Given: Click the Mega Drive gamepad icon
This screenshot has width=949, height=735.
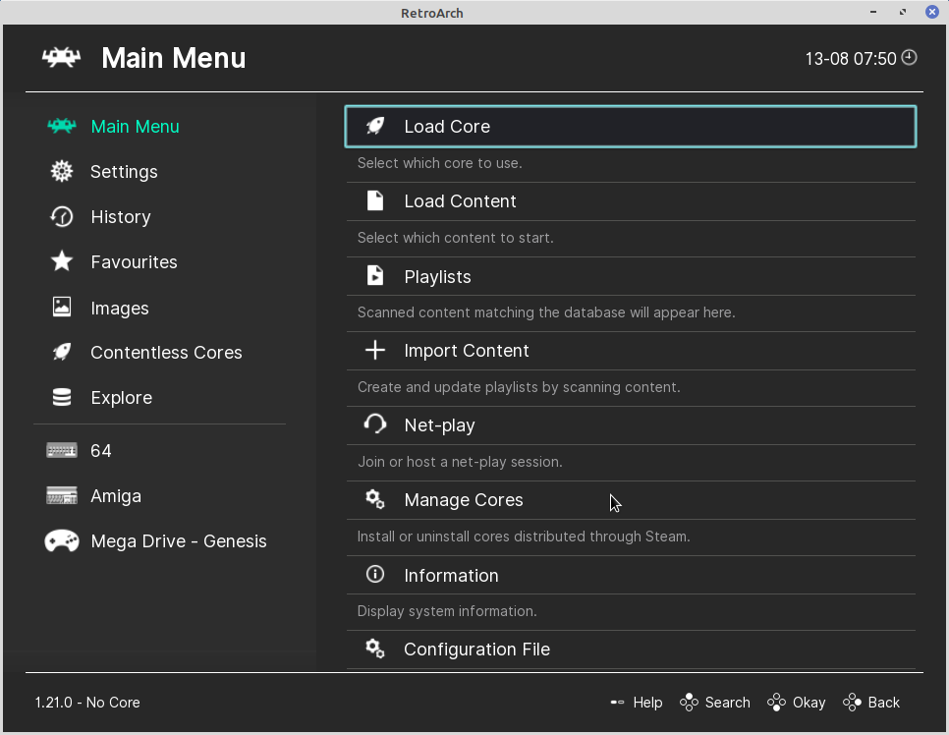Looking at the screenshot, I should click(x=62, y=540).
